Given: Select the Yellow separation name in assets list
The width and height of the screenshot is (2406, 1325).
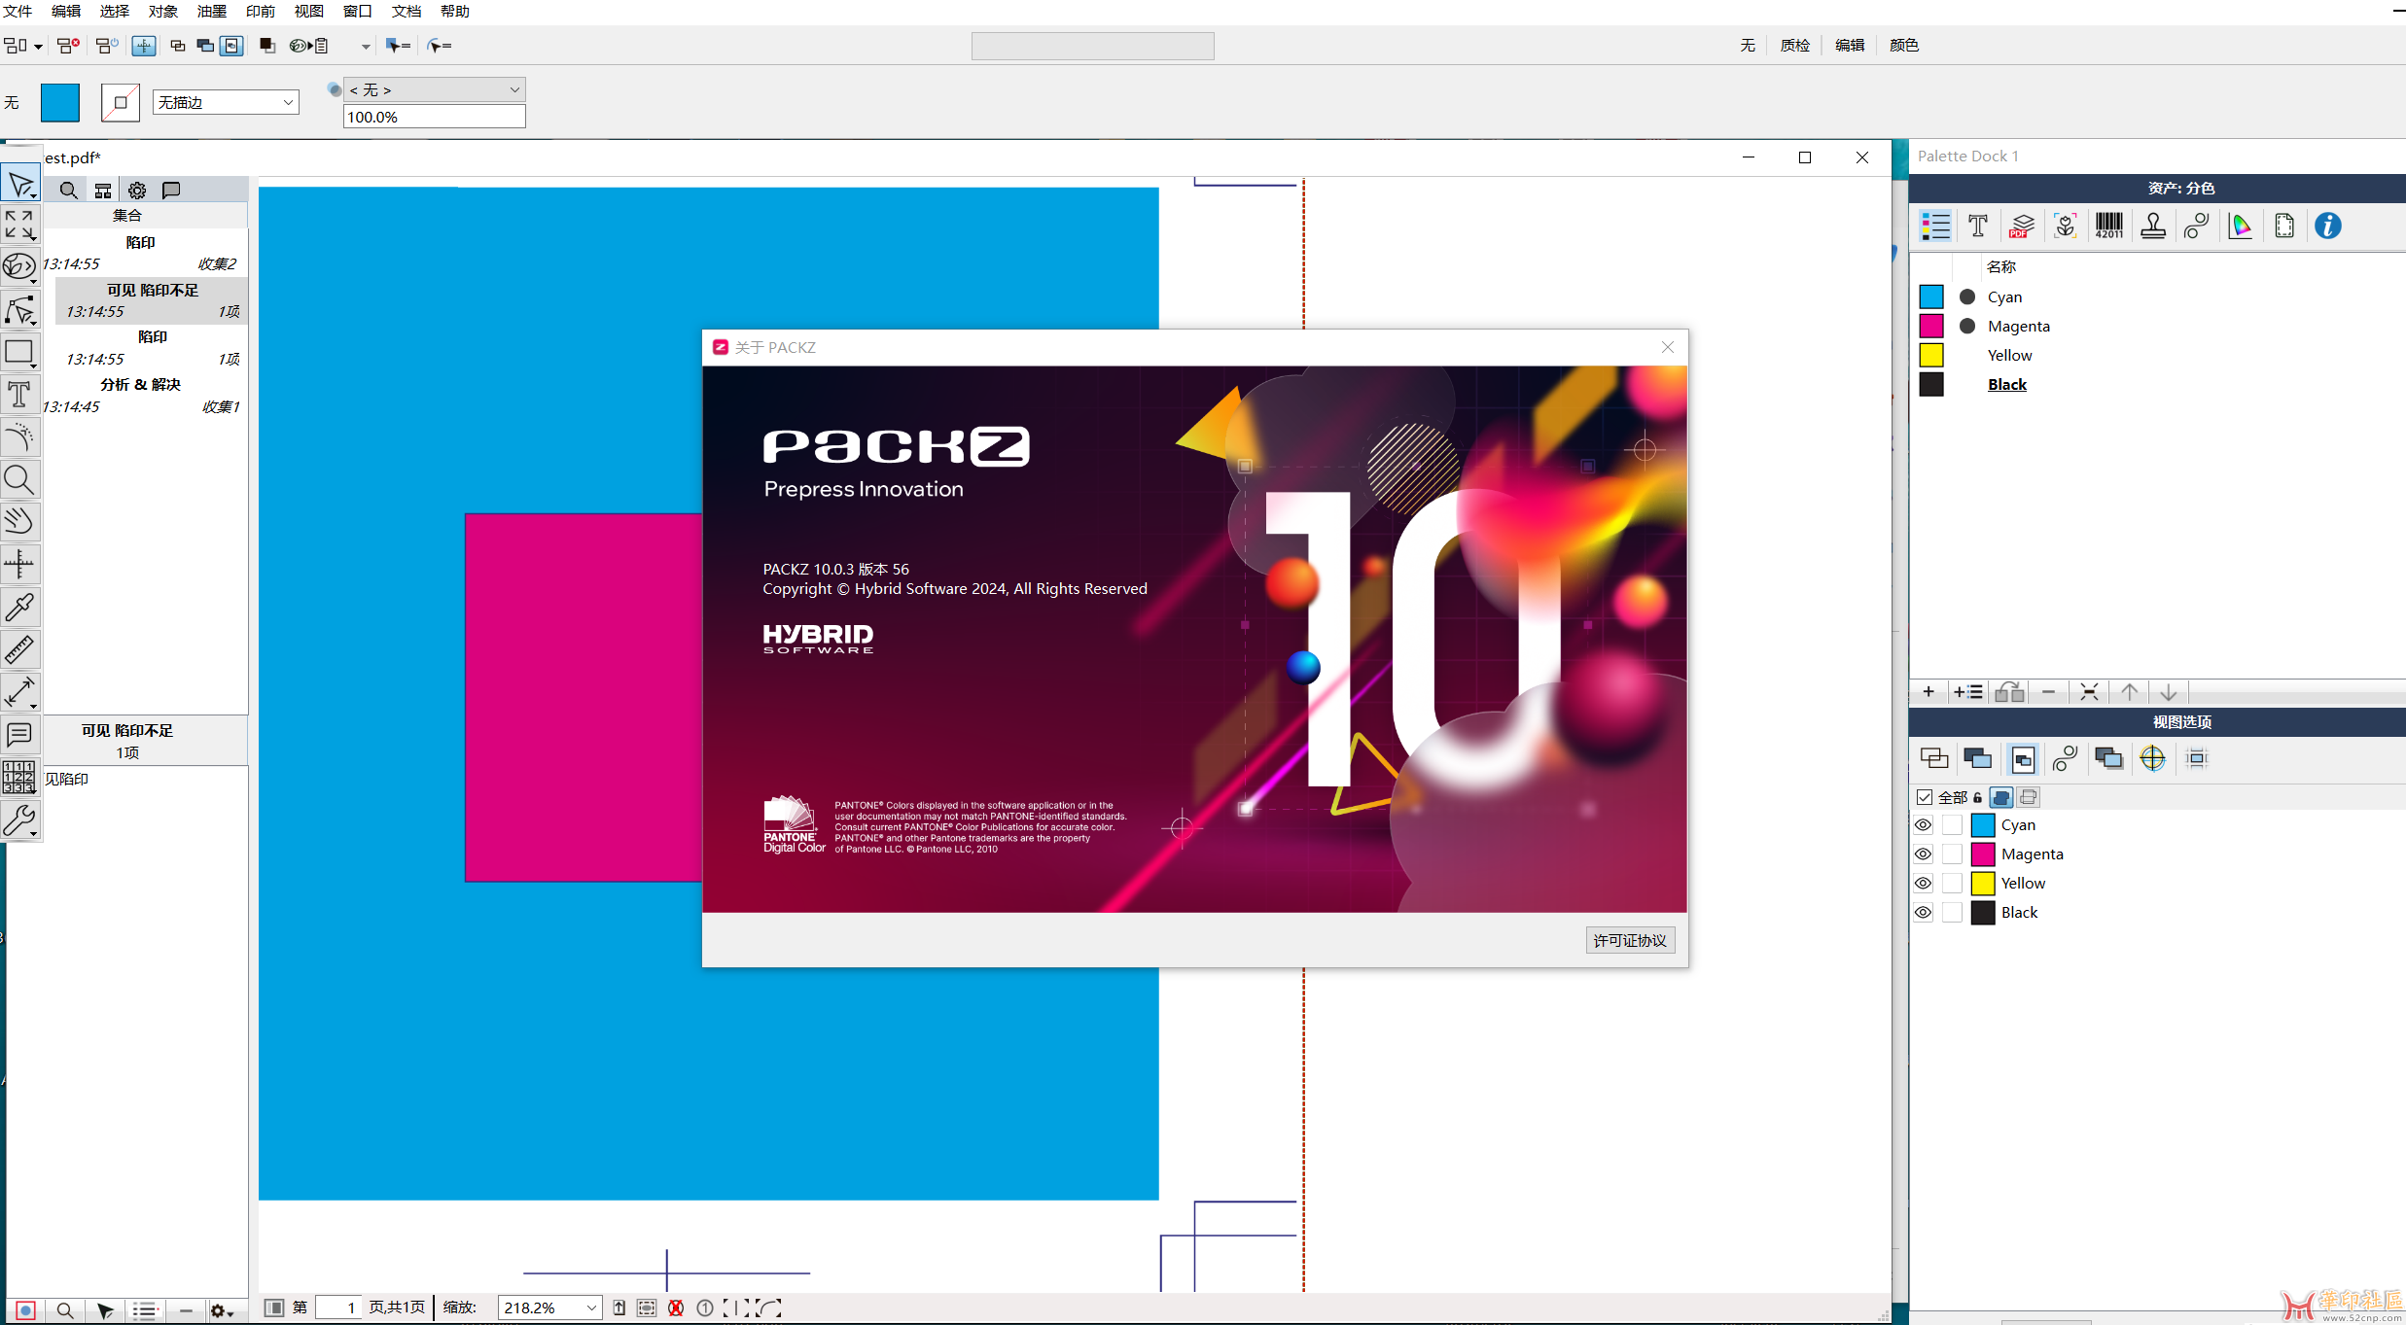Looking at the screenshot, I should click(x=2009, y=356).
